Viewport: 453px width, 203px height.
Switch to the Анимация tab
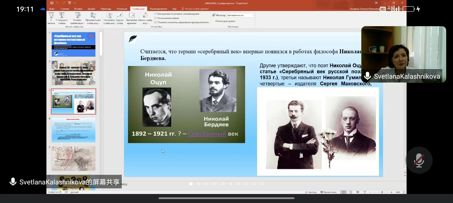coord(122,9)
